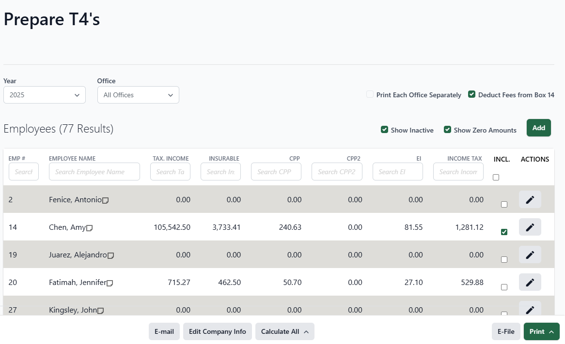Click the INCOME TAX column header
Screen dimensions: 565x344
coord(465,158)
